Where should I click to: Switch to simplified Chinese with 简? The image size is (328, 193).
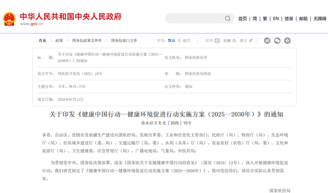pyautogui.click(x=255, y=19)
